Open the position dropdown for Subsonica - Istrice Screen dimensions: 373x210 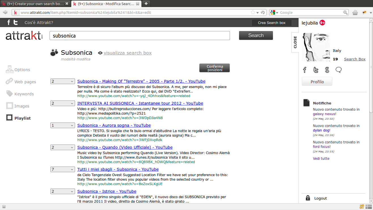click(x=63, y=191)
